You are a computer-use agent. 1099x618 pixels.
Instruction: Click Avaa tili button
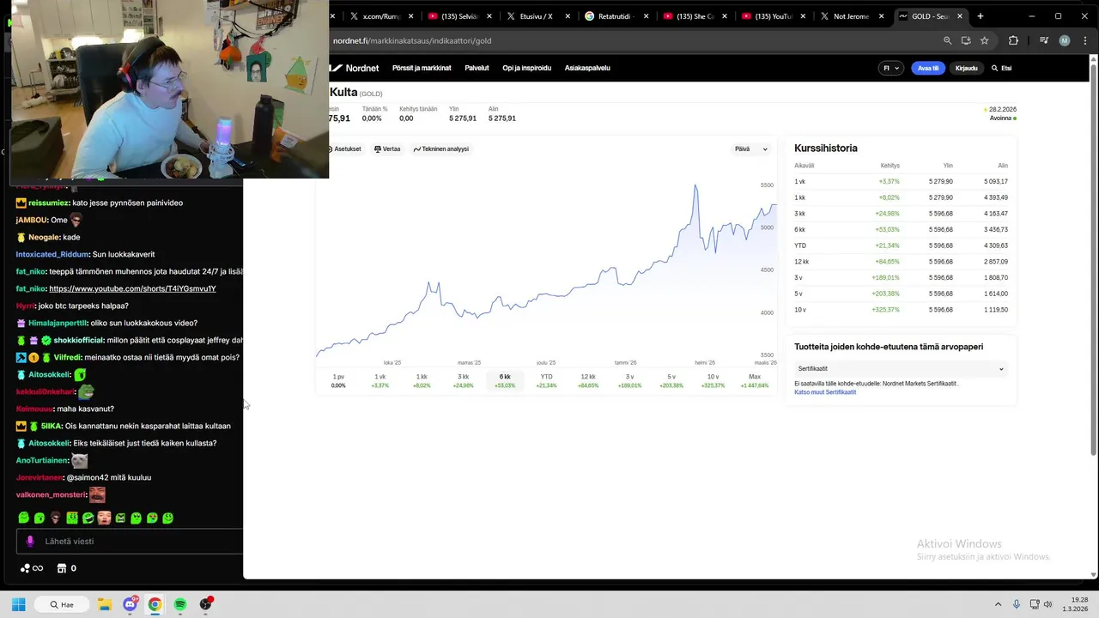(928, 68)
